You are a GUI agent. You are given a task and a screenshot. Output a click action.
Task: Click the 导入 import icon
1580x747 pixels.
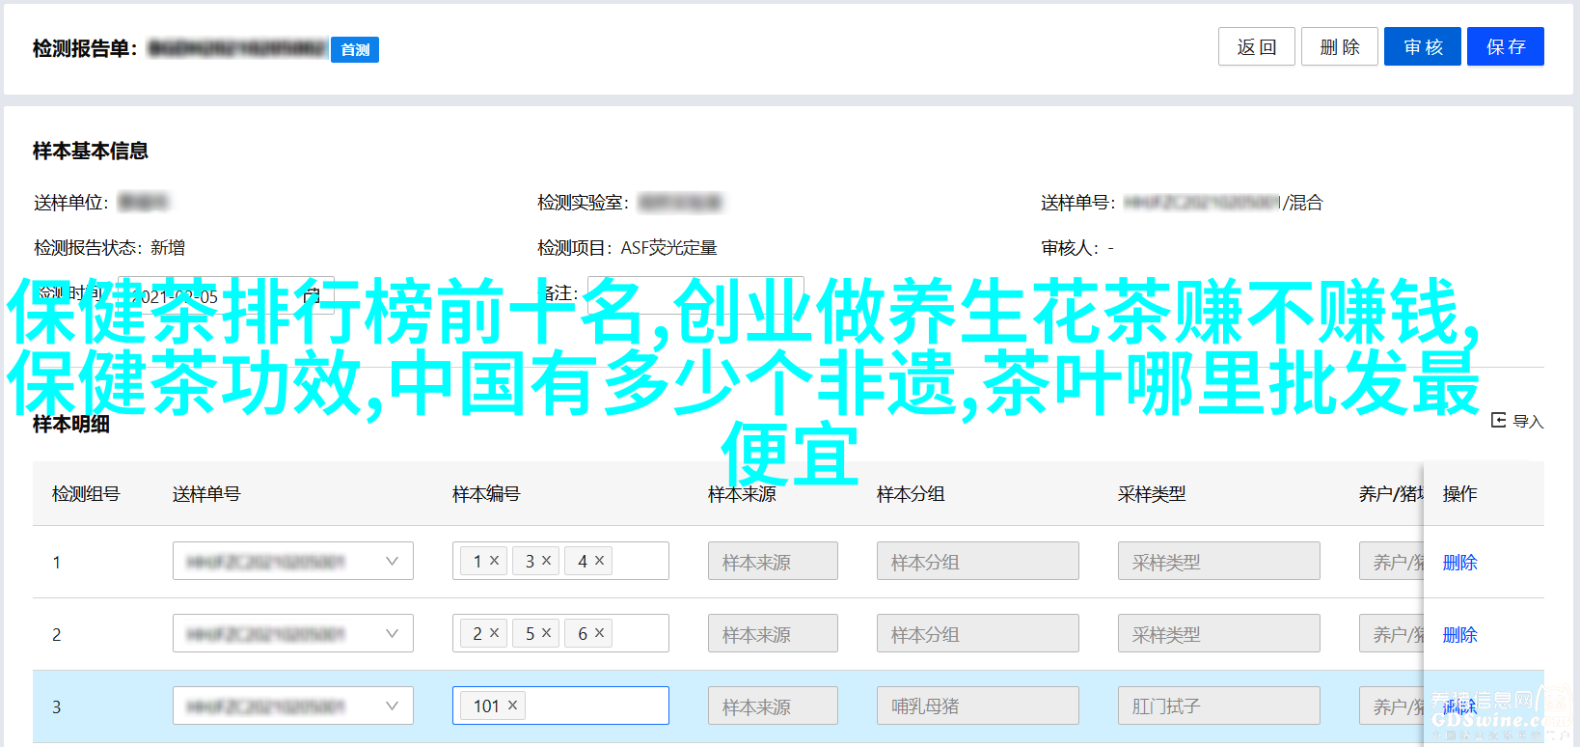pos(1499,421)
